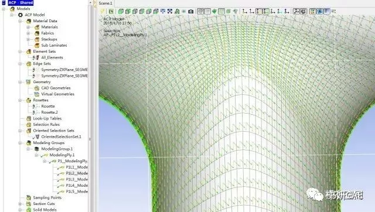Toggle the highlighted fiber direction arrow icon
This screenshot has width=375, height=212.
coord(258,11)
